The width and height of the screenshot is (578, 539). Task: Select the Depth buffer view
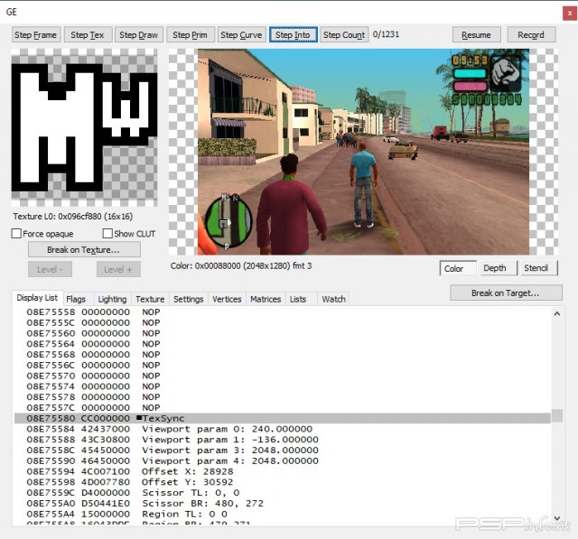tap(494, 268)
